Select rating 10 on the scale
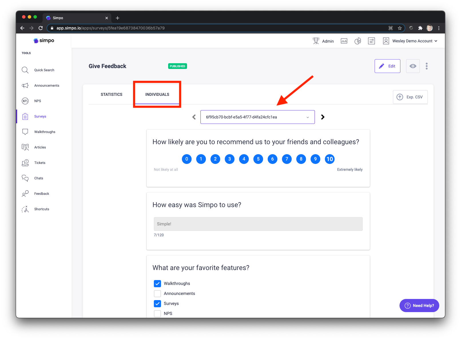 [x=330, y=159]
